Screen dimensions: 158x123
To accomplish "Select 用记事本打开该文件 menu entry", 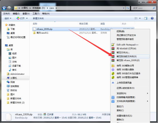I will [126, 35].
